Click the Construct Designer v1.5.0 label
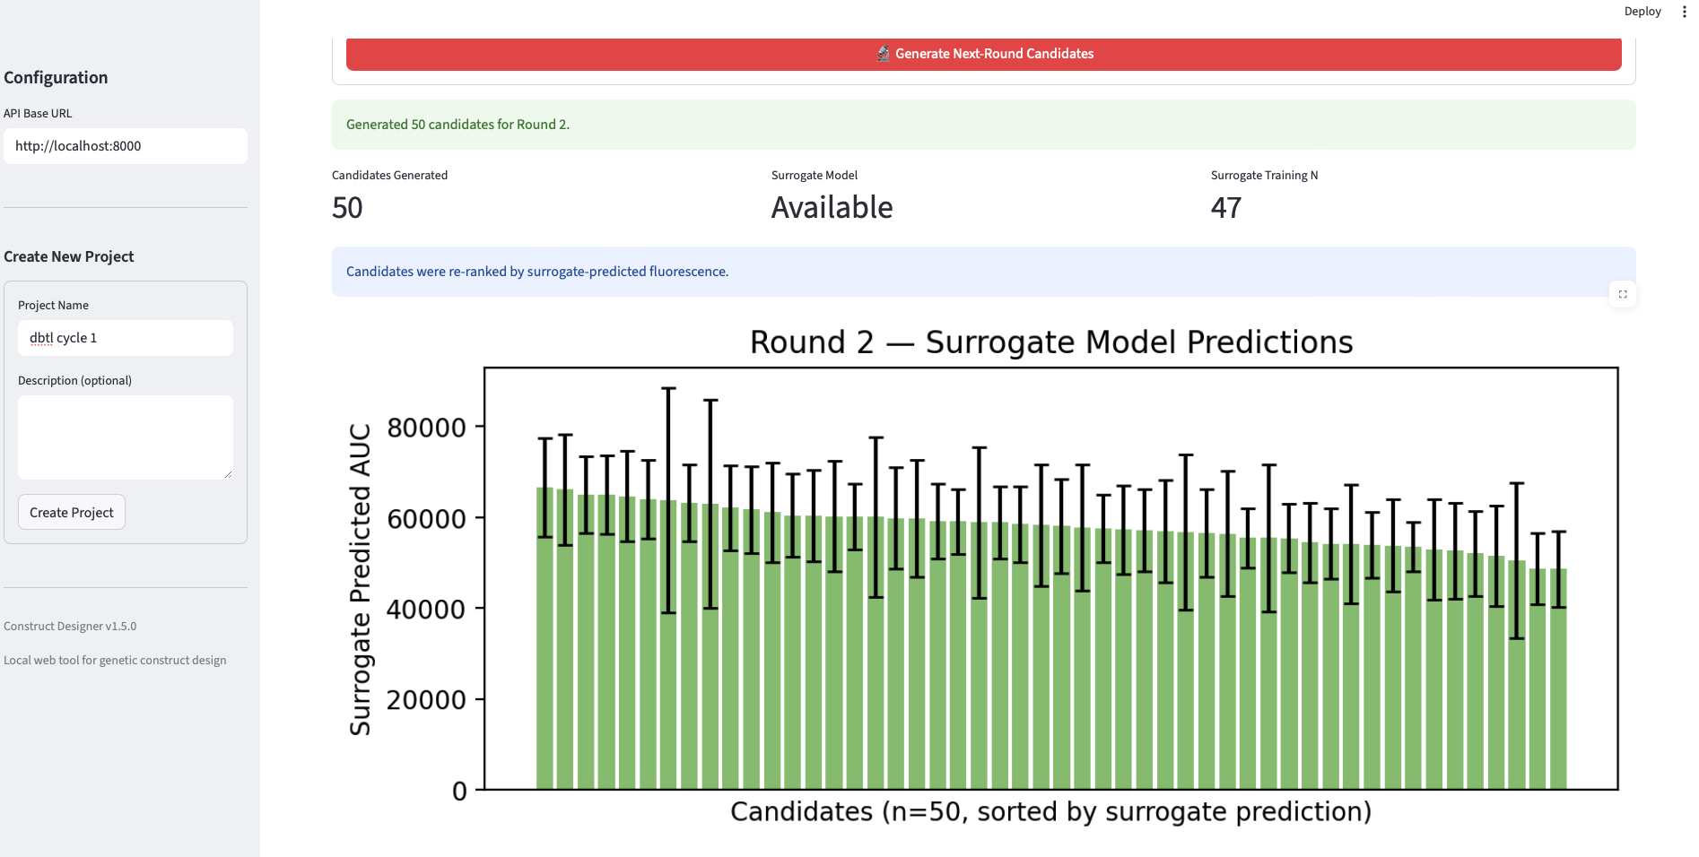Image resolution: width=1699 pixels, height=857 pixels. 70,627
